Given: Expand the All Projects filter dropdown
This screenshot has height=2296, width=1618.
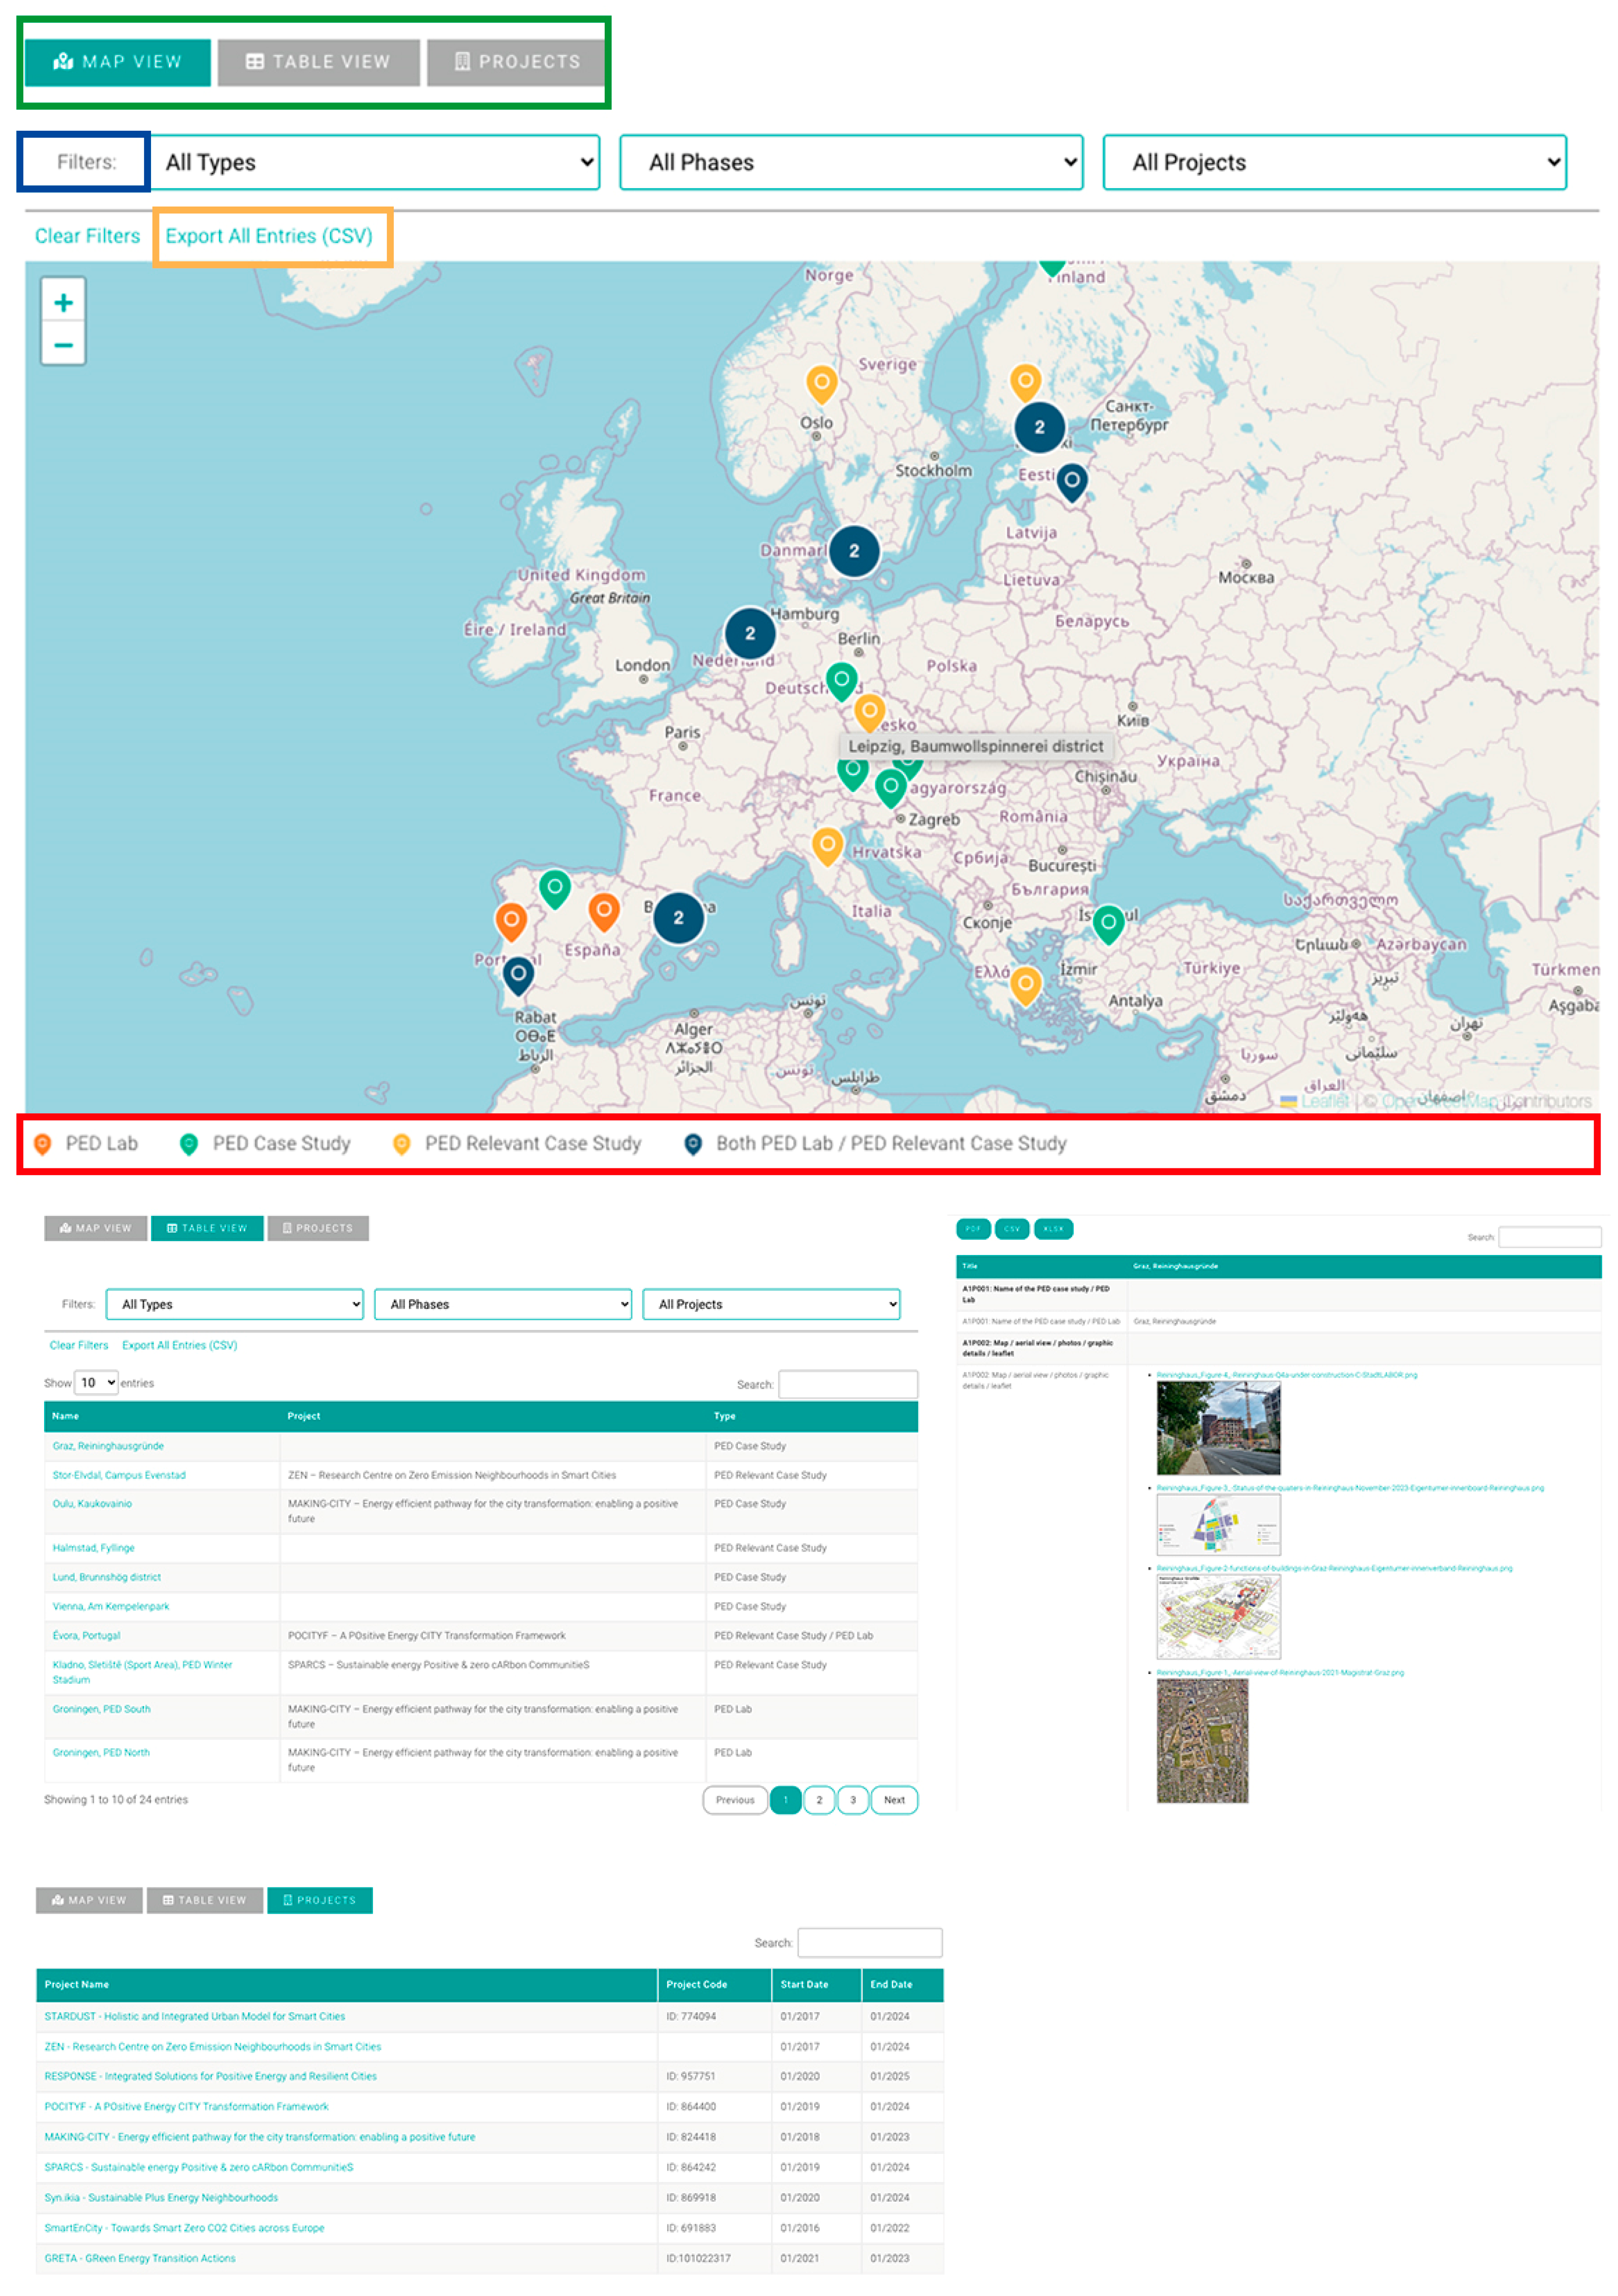Looking at the screenshot, I should pyautogui.click(x=1333, y=163).
